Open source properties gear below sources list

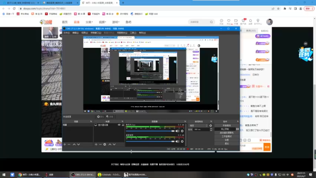point(105,144)
